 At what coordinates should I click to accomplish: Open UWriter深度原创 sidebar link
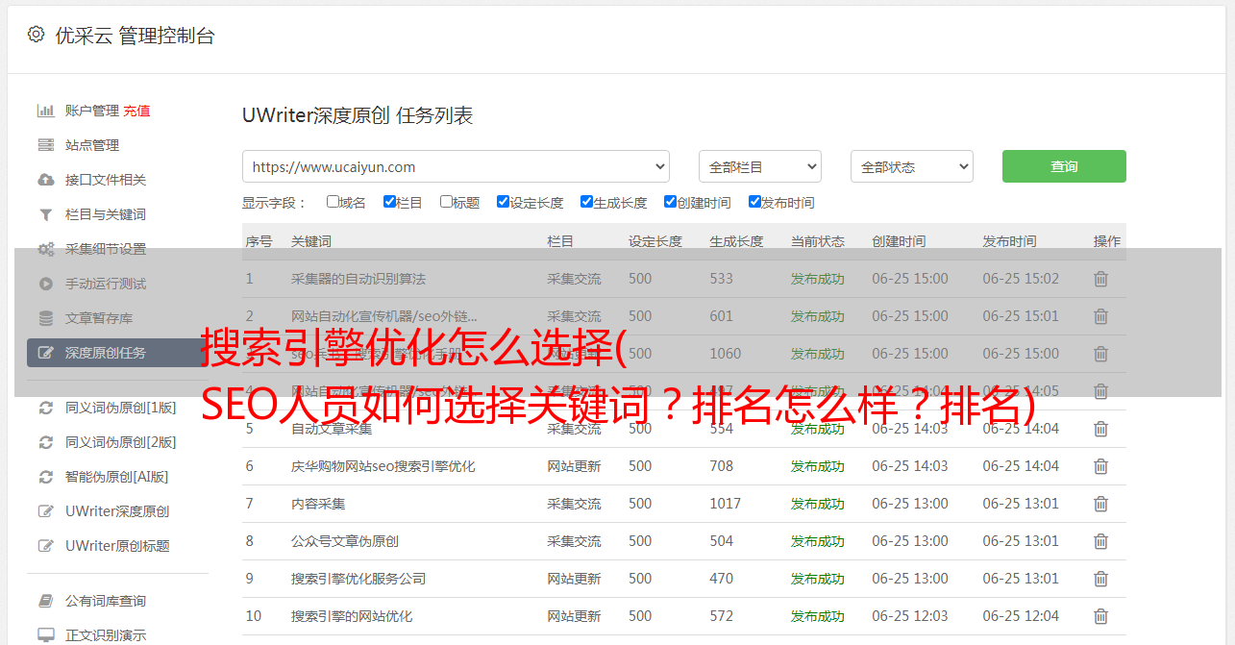(x=117, y=511)
